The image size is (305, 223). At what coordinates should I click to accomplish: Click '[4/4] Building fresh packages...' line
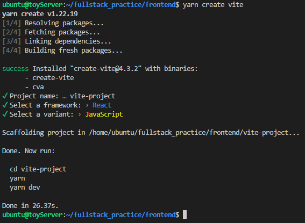(x=62, y=51)
